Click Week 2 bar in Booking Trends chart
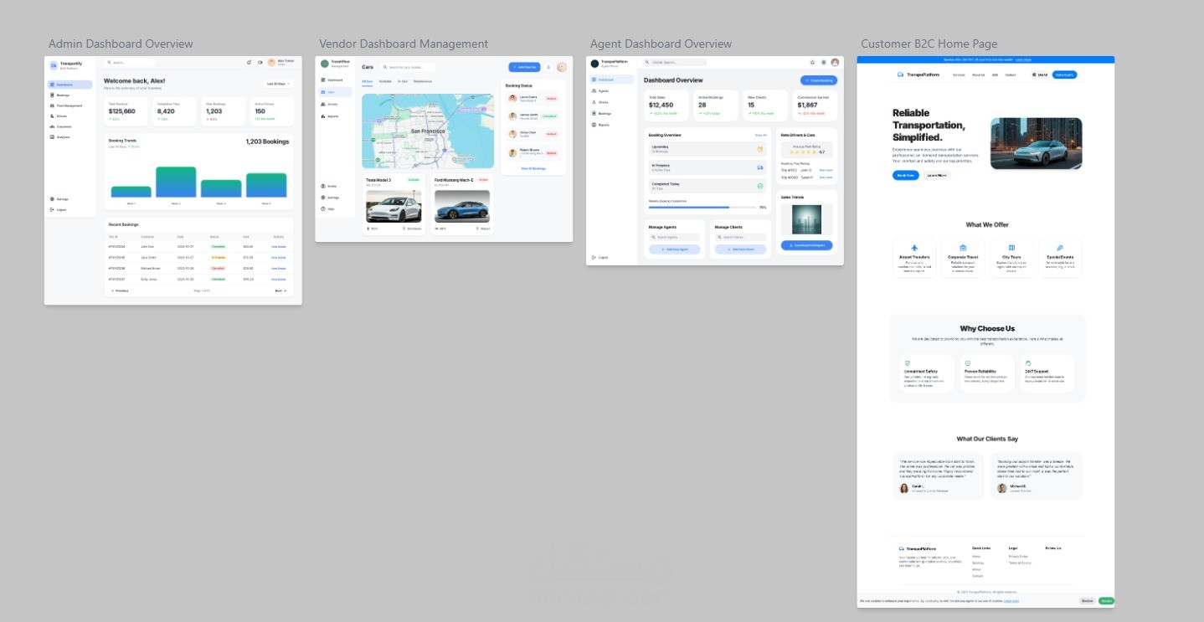The image size is (1204, 622). pyautogui.click(x=176, y=182)
